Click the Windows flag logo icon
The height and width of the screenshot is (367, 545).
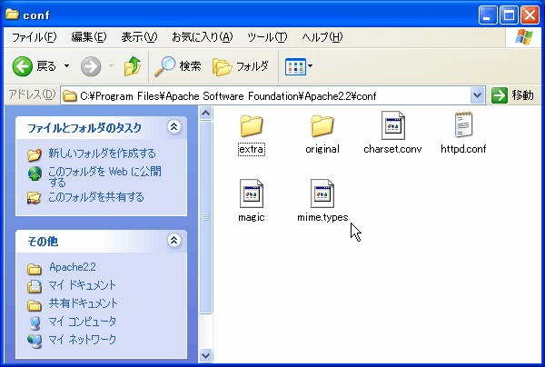pos(524,36)
